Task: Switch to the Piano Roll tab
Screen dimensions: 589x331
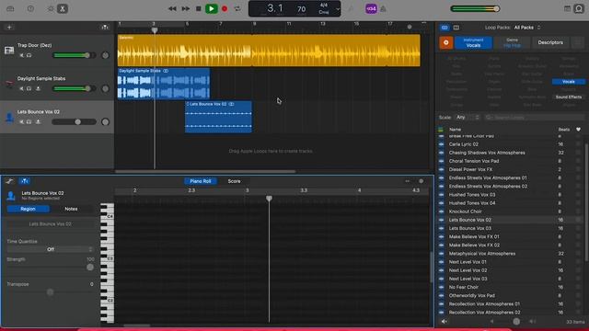Action: click(x=201, y=181)
